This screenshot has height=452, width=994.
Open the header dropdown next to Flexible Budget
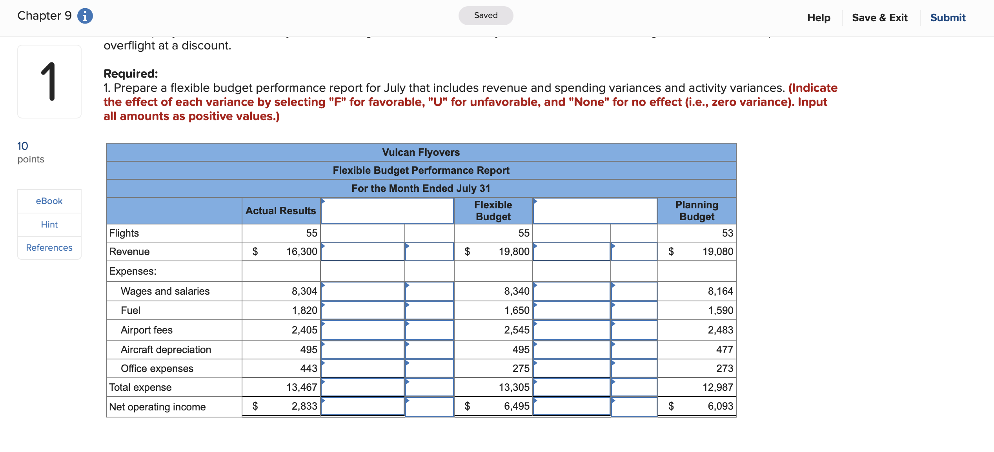tap(595, 211)
